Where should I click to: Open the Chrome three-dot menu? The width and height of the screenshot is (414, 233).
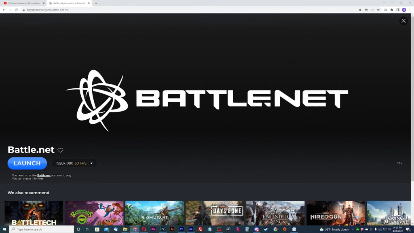[x=410, y=10]
